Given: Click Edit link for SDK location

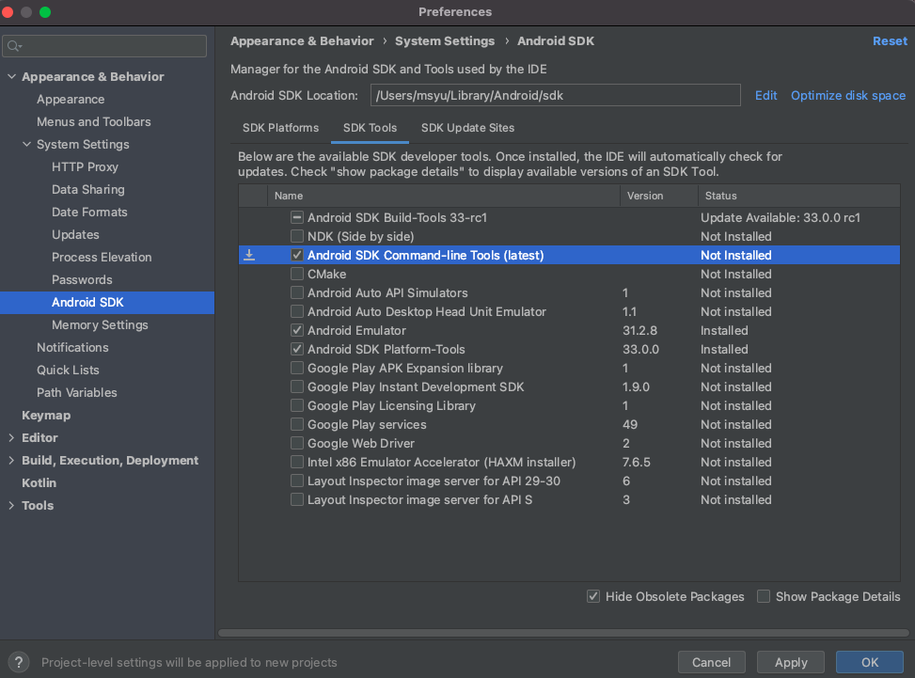Looking at the screenshot, I should click(x=765, y=95).
